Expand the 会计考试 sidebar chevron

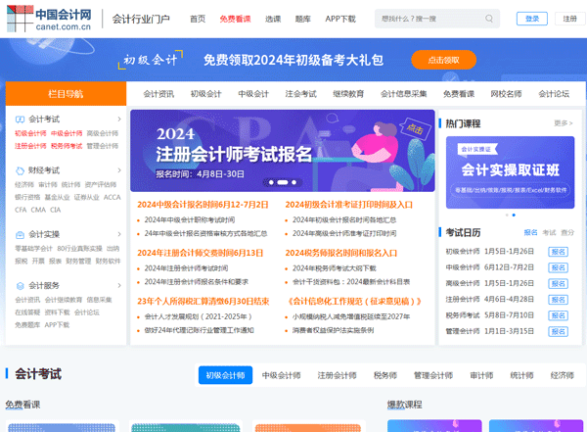click(x=119, y=120)
